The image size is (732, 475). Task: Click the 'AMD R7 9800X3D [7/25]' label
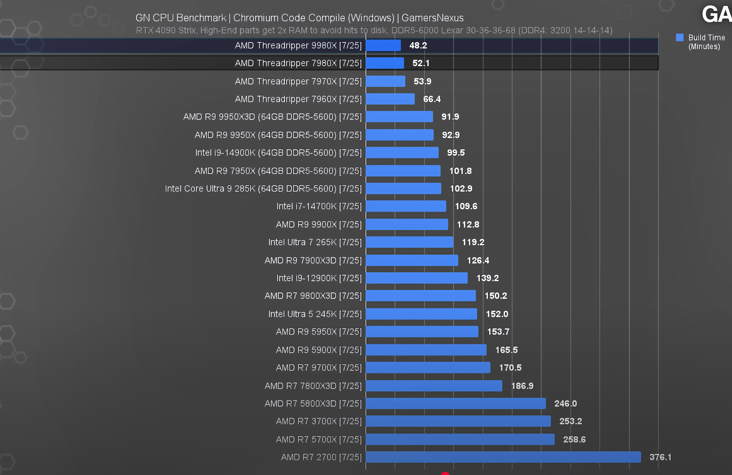313,296
